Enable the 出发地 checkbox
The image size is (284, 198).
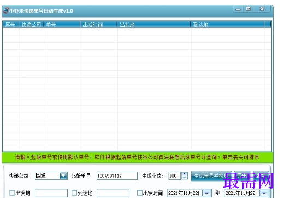click(12, 193)
